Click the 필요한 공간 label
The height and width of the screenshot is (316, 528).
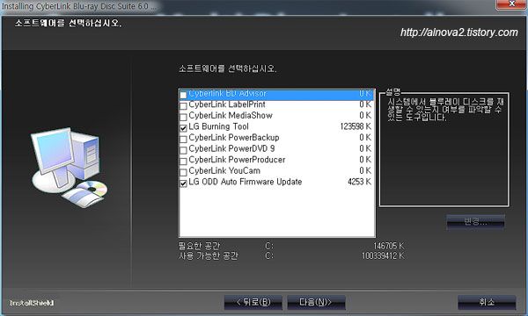[x=199, y=246]
